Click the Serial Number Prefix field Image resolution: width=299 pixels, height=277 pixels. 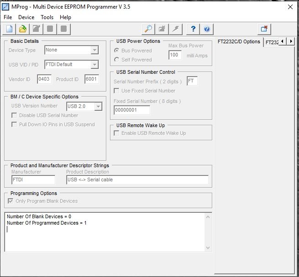(192, 81)
